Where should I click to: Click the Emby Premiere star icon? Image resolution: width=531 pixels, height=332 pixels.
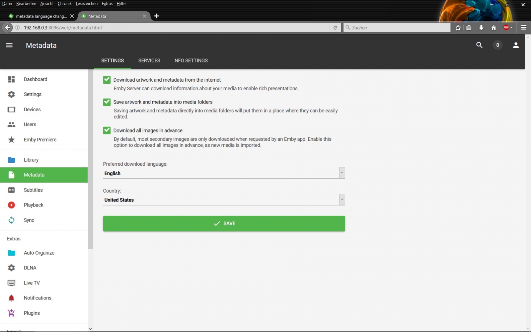pyautogui.click(x=11, y=140)
